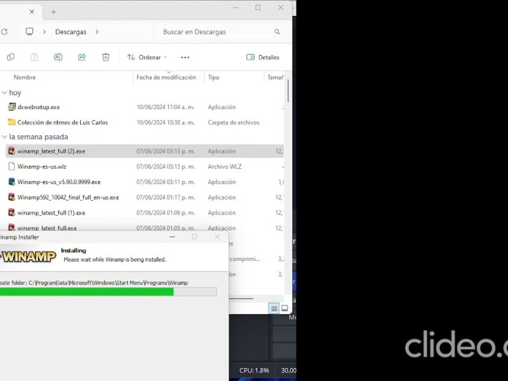
Task: Switch to details list view icon
Action: click(x=274, y=308)
